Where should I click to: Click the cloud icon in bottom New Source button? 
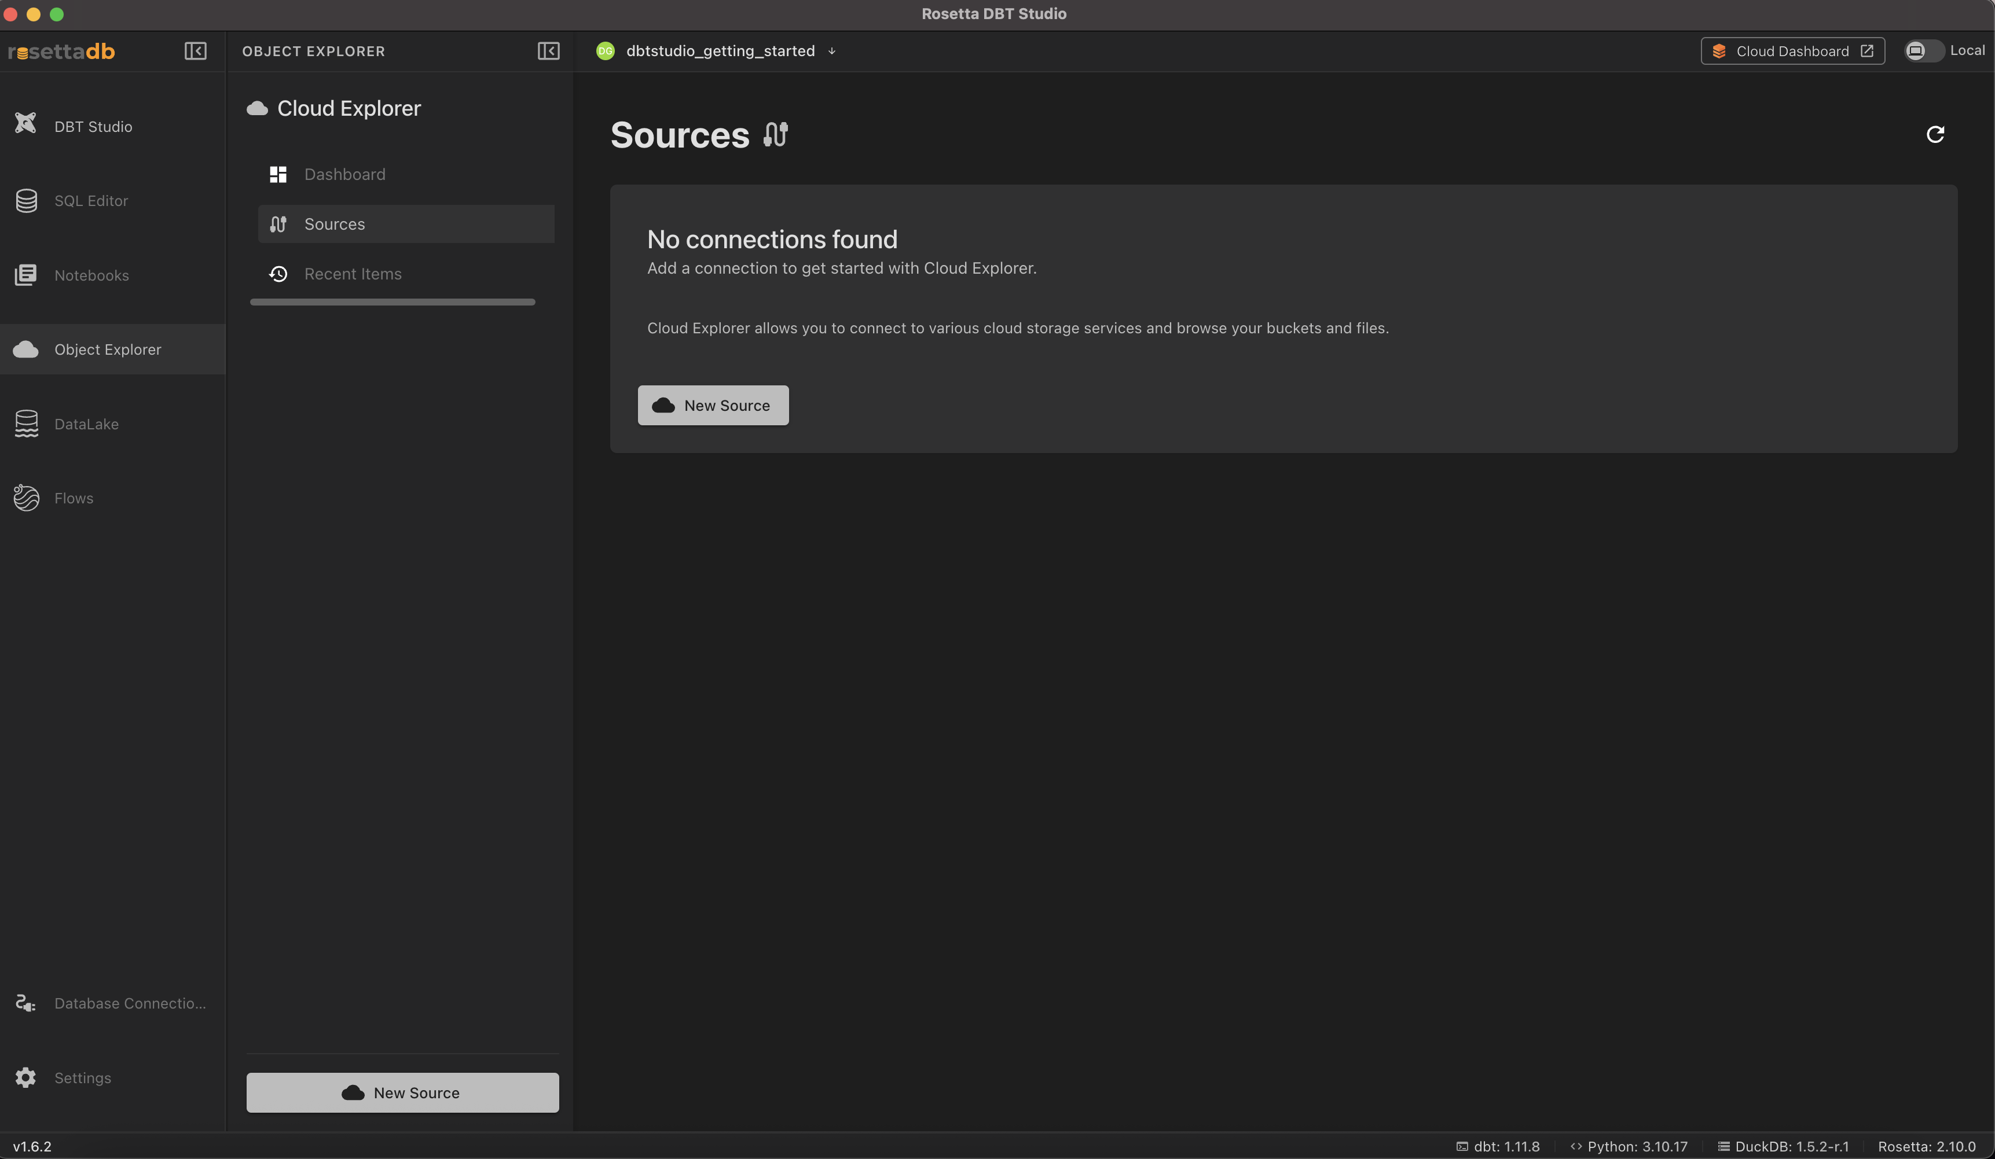pyautogui.click(x=353, y=1092)
